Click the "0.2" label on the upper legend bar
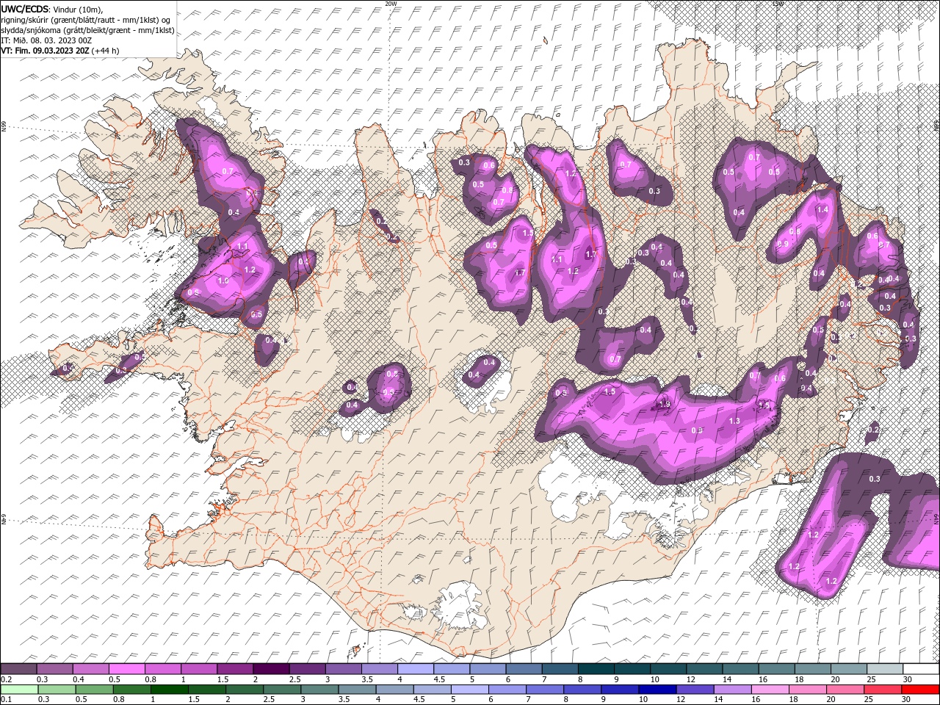Image resolution: width=940 pixels, height=705 pixels. coord(5,679)
